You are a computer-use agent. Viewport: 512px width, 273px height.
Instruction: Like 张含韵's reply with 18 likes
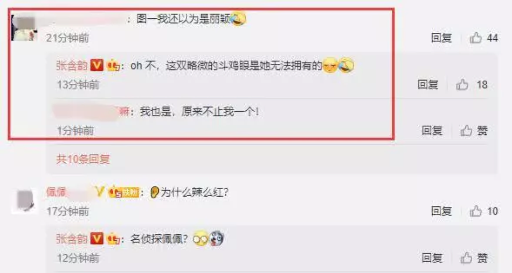462,85
